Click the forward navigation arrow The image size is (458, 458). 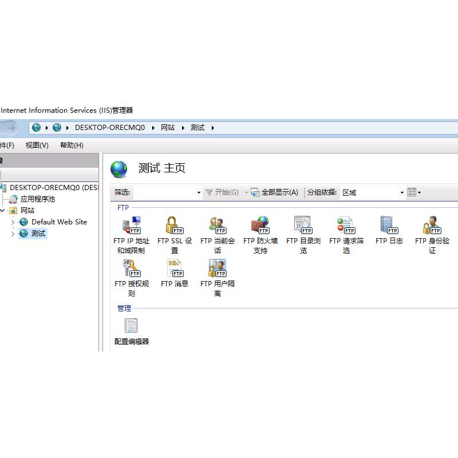pos(11,128)
